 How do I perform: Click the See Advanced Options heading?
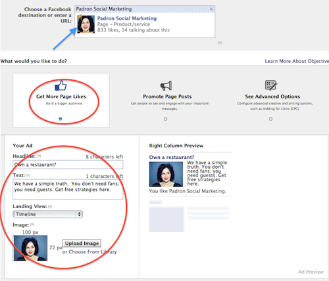tap(272, 97)
